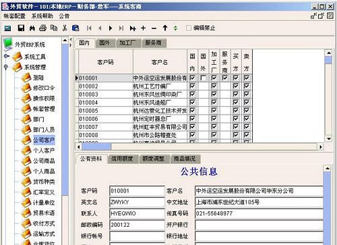Click customer grid scroll right arrow
Screen dimensions: 337x245
click(321, 147)
